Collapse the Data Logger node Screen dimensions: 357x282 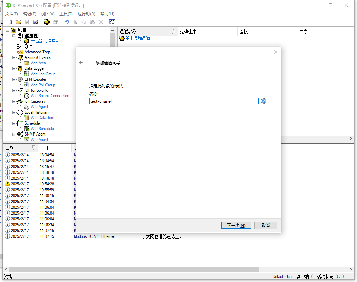pyautogui.click(x=14, y=68)
